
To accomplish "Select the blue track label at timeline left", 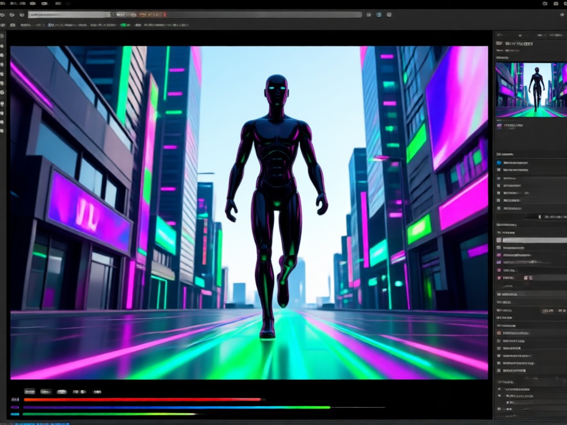I will click(x=15, y=414).
